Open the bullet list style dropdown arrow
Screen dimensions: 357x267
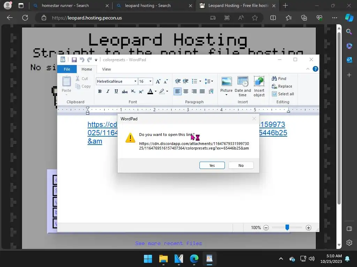point(200,81)
